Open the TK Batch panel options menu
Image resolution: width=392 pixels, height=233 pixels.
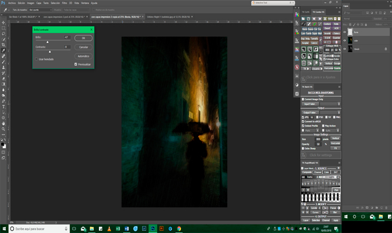[x=339, y=87]
